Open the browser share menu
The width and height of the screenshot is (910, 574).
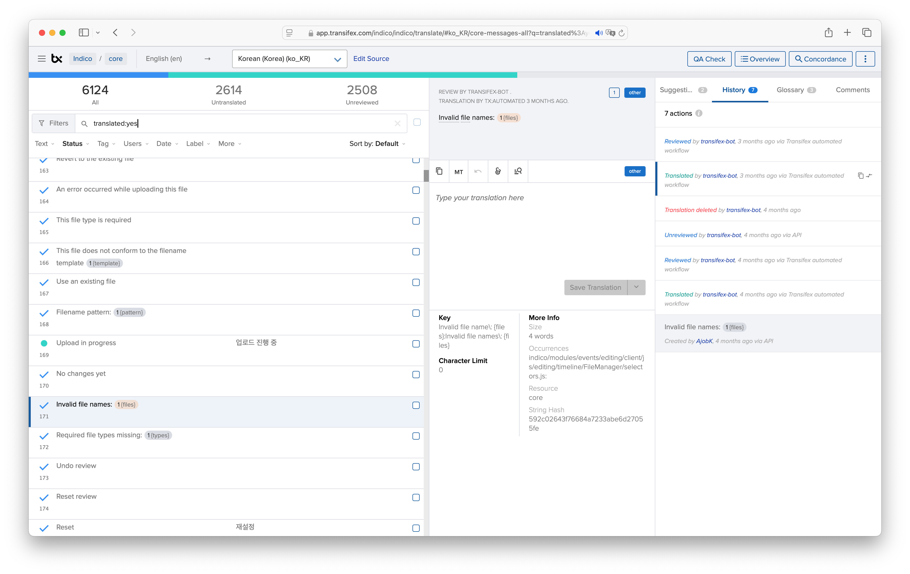tap(828, 33)
